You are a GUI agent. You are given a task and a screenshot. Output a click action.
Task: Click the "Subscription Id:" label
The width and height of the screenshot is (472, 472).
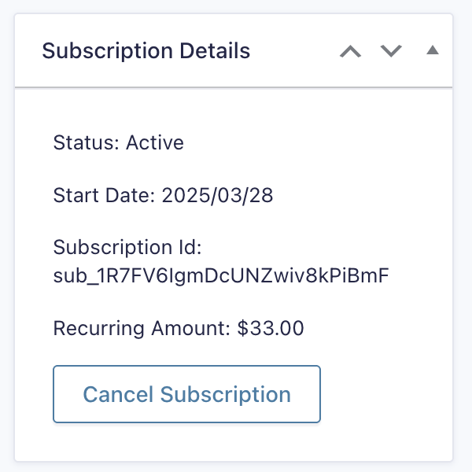coord(127,249)
